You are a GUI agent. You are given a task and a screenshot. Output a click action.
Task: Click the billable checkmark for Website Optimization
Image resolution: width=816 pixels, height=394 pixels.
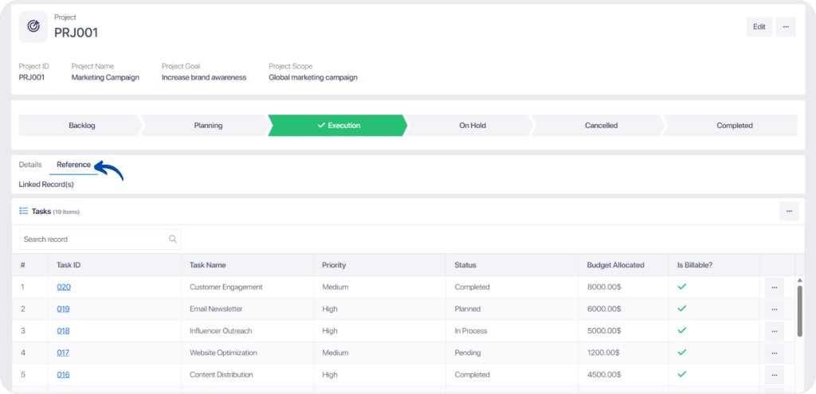pos(682,352)
